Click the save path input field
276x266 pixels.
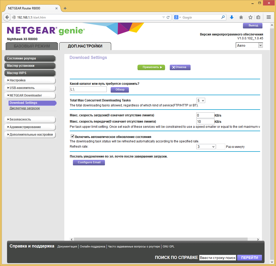pos(88,89)
